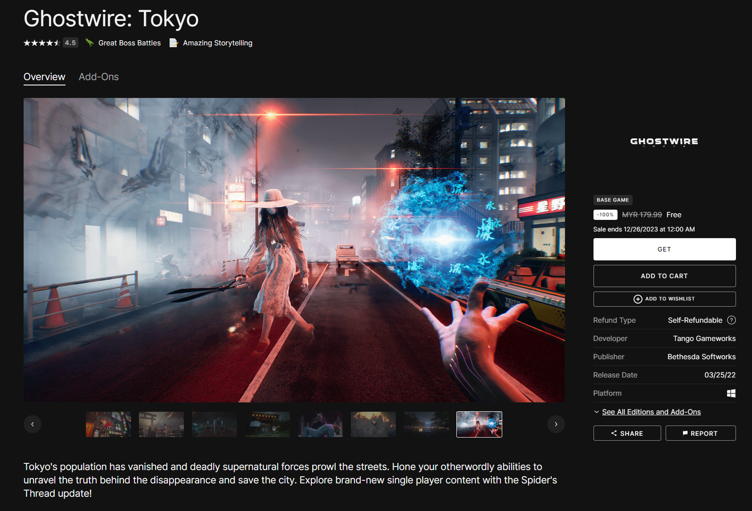752x511 pixels.
Task: Show next screenshot with right arrow
Action: tap(556, 424)
